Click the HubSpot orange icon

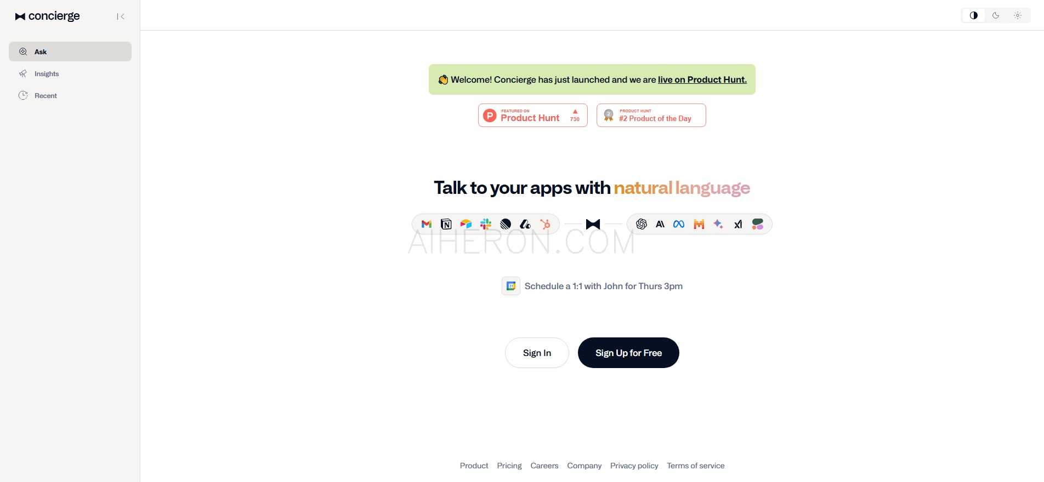(x=545, y=224)
